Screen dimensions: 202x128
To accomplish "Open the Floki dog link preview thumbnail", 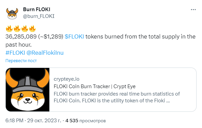I will (28, 89).
